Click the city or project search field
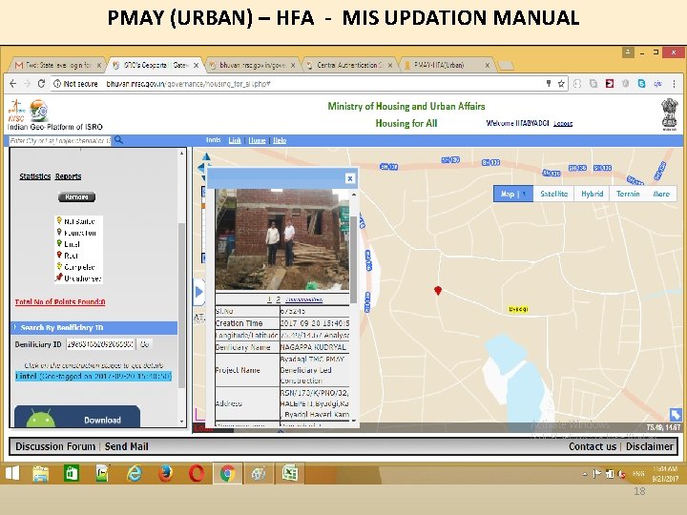Viewport: 687px width, 515px height. (x=60, y=140)
